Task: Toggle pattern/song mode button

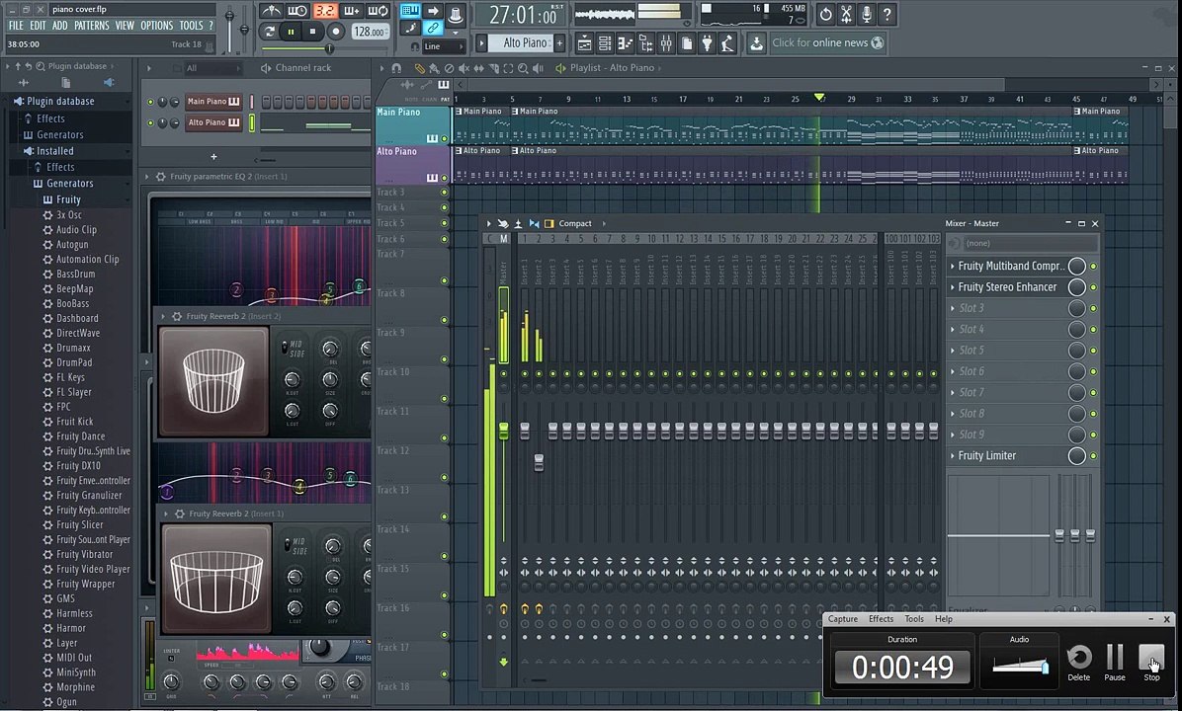Action: (x=269, y=32)
